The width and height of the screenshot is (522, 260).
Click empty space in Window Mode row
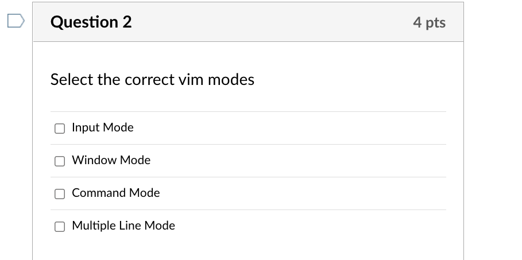(298, 161)
